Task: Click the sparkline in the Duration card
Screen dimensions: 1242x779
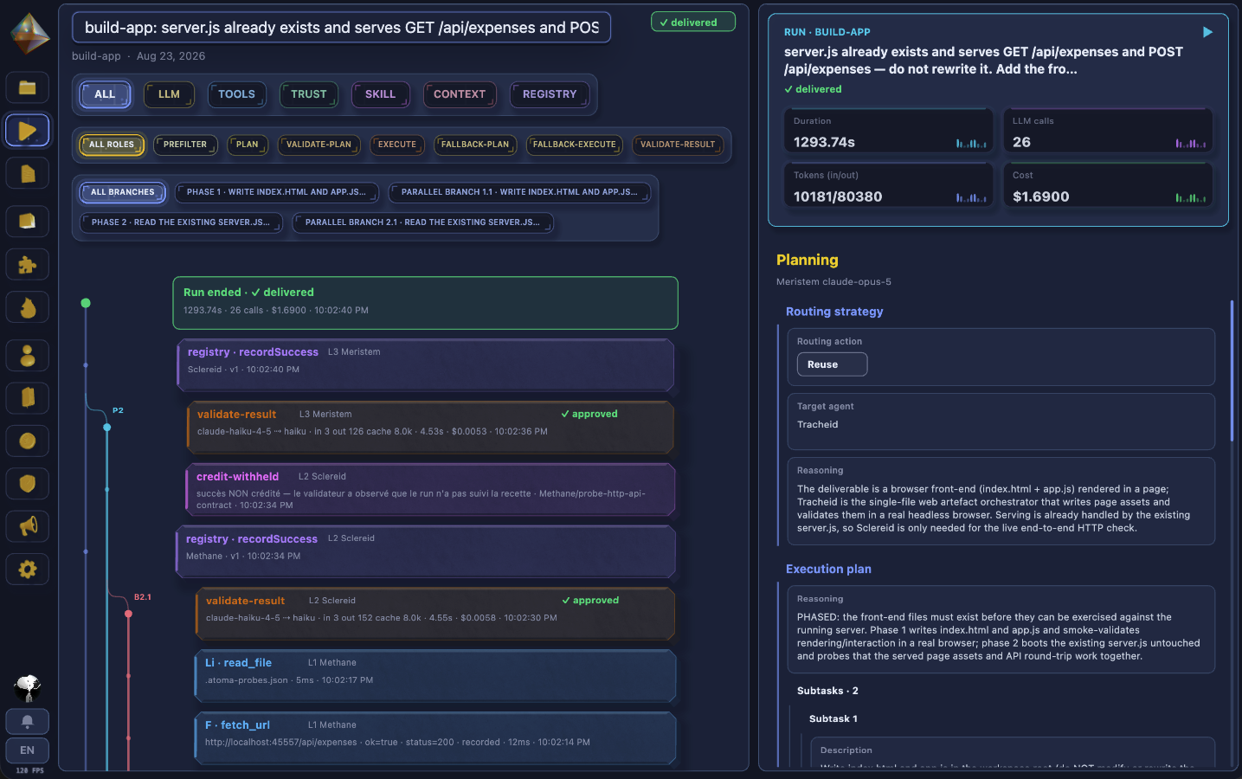Action: point(971,143)
